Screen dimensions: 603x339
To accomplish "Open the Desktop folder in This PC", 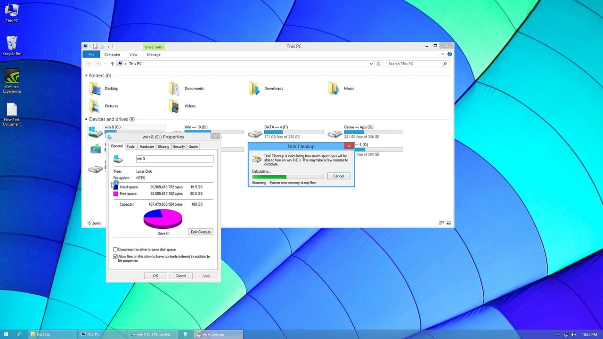I will pyautogui.click(x=104, y=89).
